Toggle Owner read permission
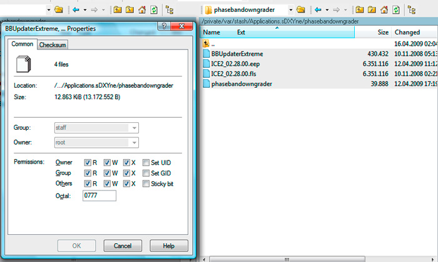 tap(88, 162)
